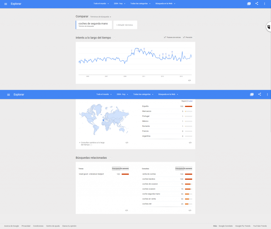Switch to the Ciudad view of regional interest
271x229 pixels.
click(x=190, y=101)
